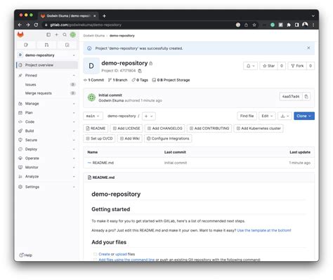The image size is (333, 280).
Task: Click Configure Integrations button
Action: [168, 138]
